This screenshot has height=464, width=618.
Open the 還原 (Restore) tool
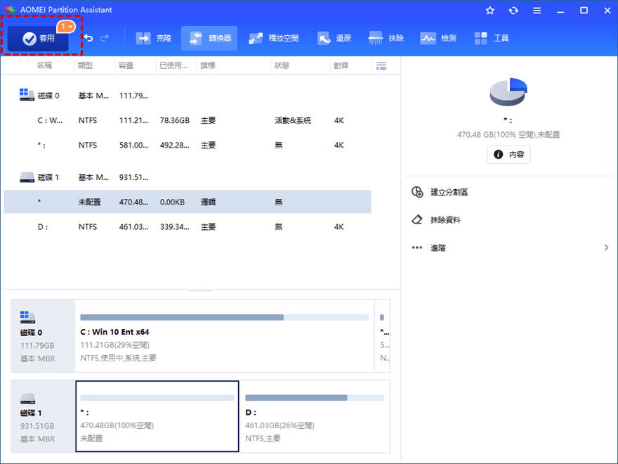334,38
